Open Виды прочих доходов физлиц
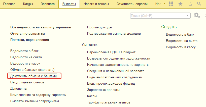206x107 pixels. pyautogui.click(x=111, y=84)
